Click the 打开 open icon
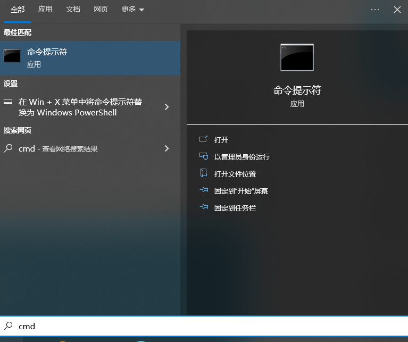This screenshot has width=408, height=342. point(203,139)
